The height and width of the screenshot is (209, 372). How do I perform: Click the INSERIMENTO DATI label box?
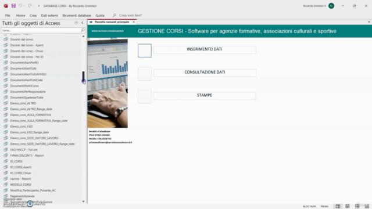[x=205, y=49]
